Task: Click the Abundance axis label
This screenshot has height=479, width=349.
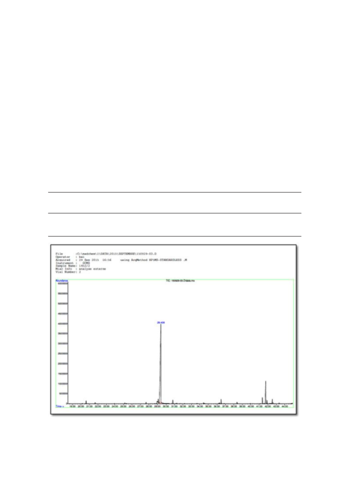Action: [x=61, y=281]
